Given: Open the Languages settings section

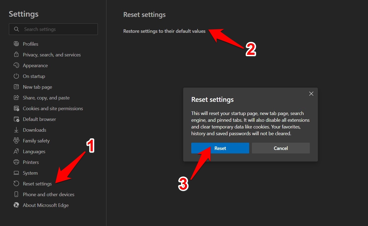Looking at the screenshot, I should pyautogui.click(x=34, y=152).
